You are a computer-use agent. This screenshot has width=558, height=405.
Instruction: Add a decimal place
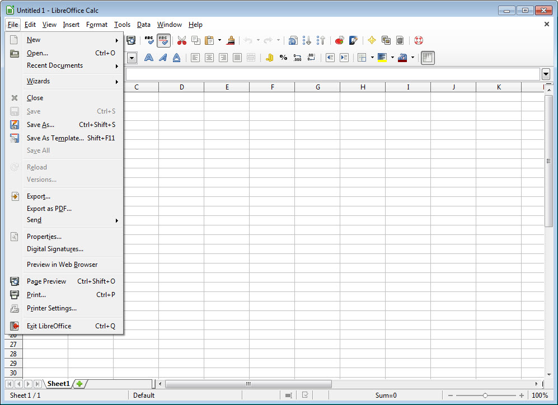(298, 58)
